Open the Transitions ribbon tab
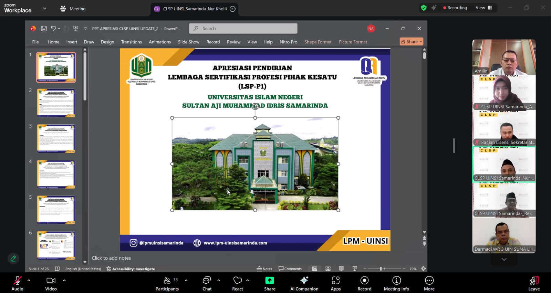The width and height of the screenshot is (551, 293). (131, 42)
